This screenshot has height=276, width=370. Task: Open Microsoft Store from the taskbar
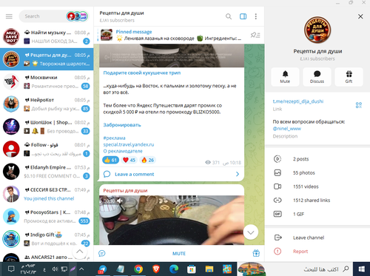tap(191, 269)
